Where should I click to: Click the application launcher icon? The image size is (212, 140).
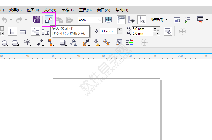200,20
